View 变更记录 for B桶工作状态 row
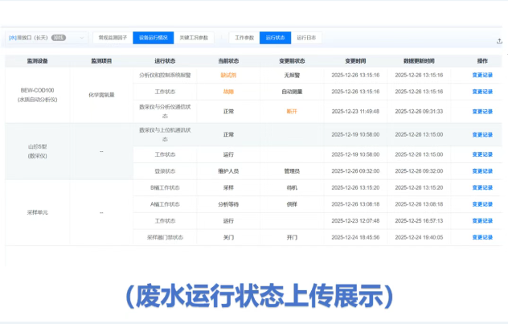This screenshot has height=324, width=508. click(x=482, y=187)
